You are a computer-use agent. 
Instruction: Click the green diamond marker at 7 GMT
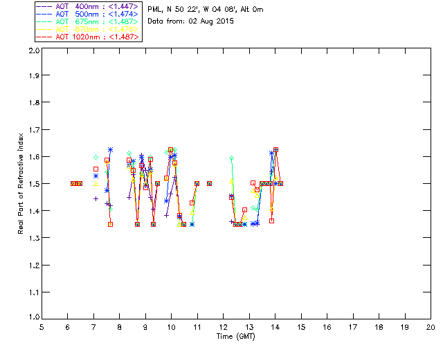pyautogui.click(x=96, y=157)
